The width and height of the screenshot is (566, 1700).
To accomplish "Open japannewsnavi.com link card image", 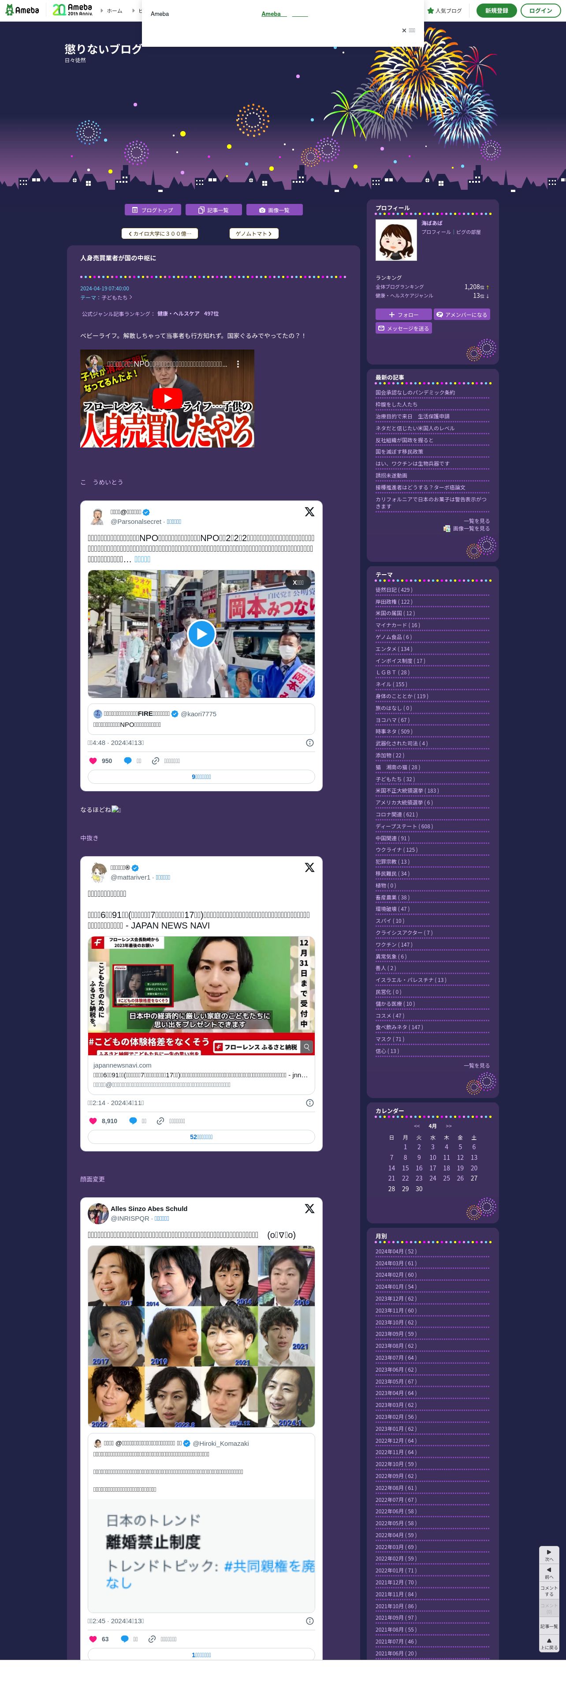I will point(201,996).
